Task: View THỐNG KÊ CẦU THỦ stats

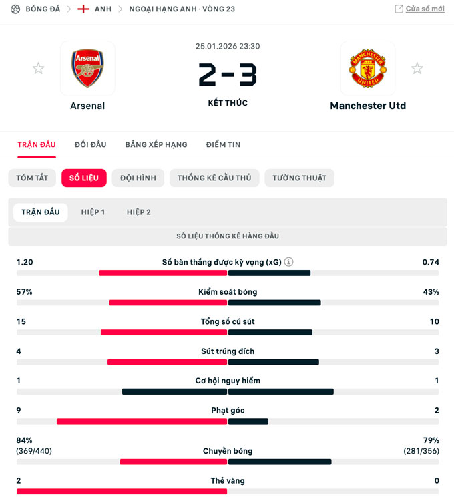Action: [214, 178]
